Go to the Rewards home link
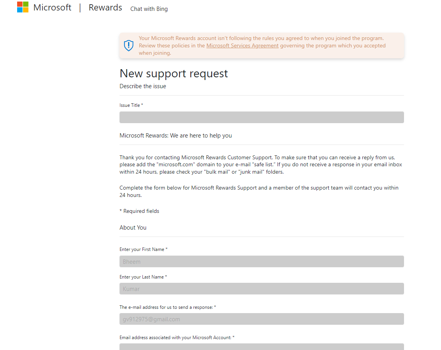The height and width of the screenshot is (350, 441). (x=105, y=8)
